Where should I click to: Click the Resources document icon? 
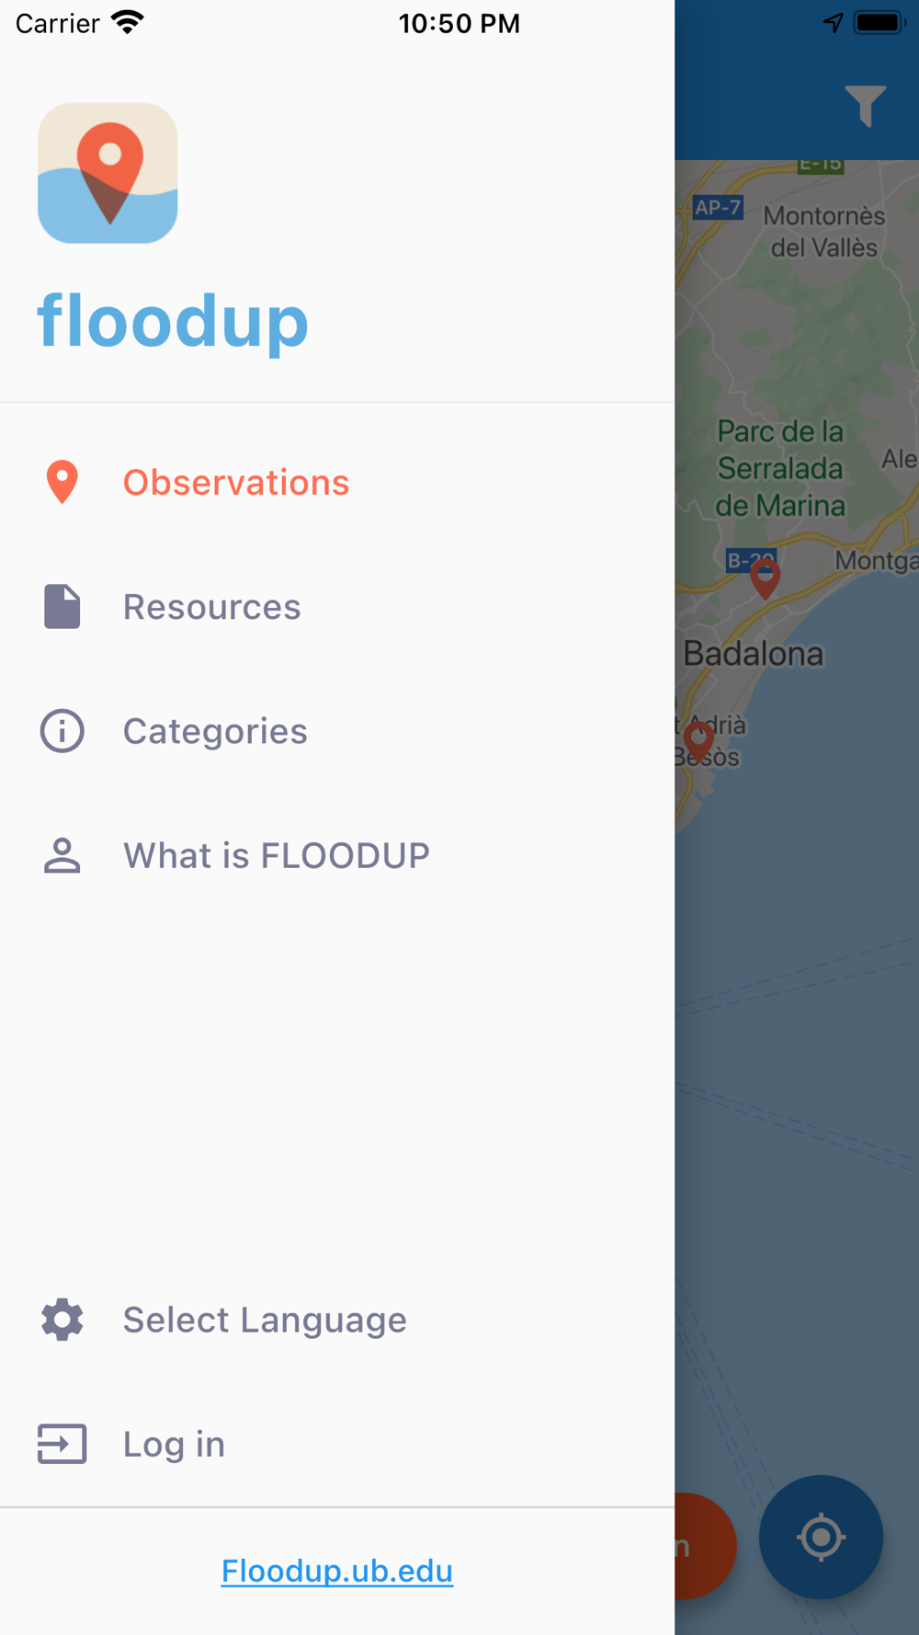click(62, 607)
